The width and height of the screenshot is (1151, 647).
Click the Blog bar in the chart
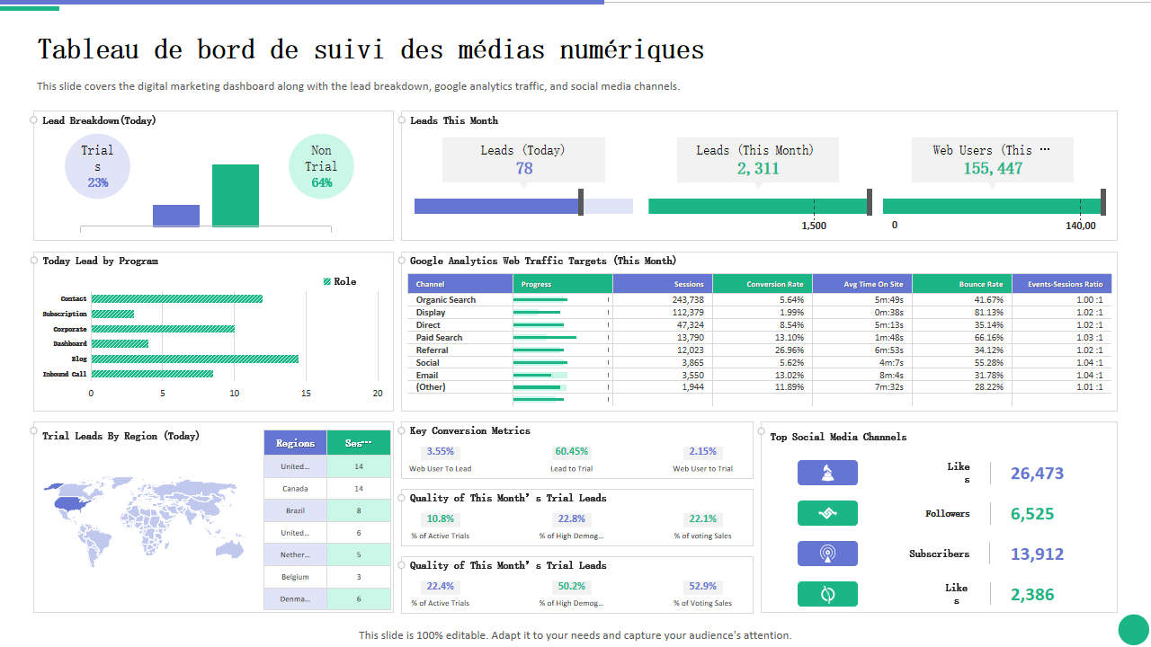(x=194, y=359)
